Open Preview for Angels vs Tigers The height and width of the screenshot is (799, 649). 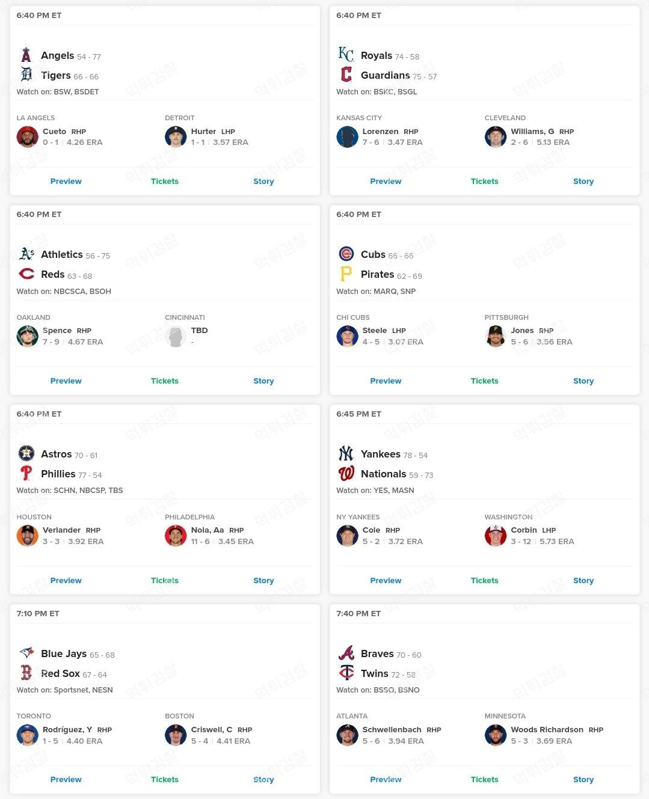pos(66,181)
